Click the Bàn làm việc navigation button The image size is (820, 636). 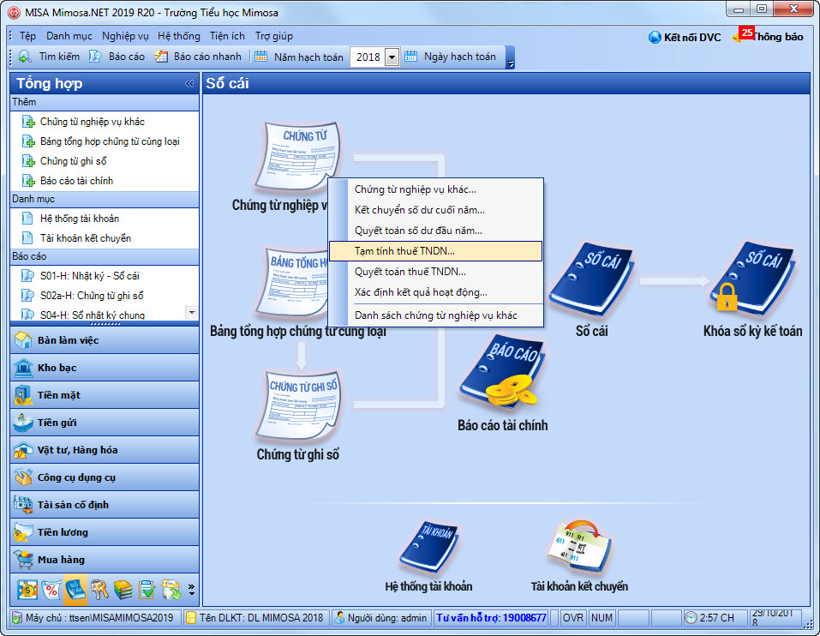105,340
